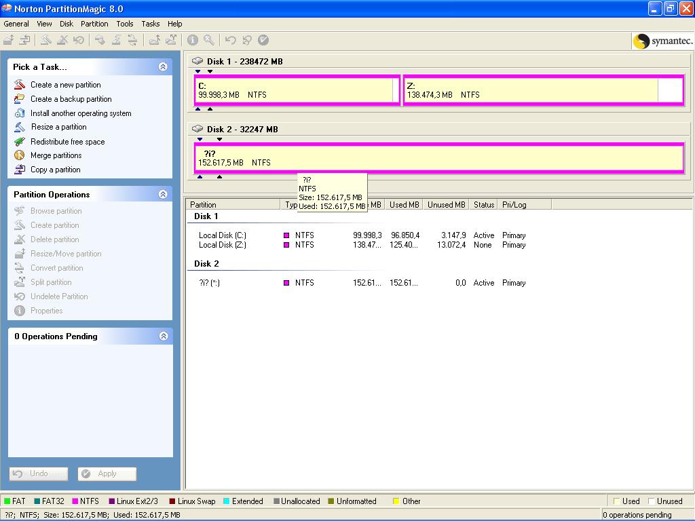Start the Merge partitions task
The image size is (695, 521).
tap(56, 155)
